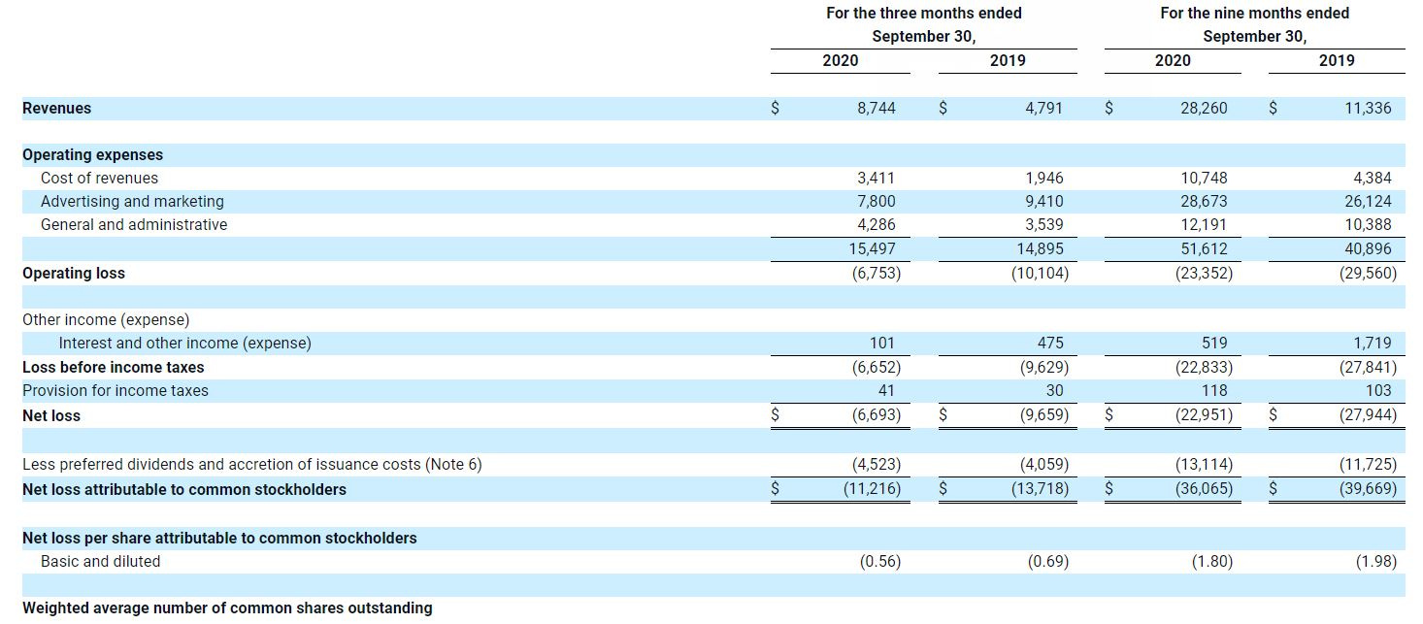
Task: Select Loss before income taxes label
Action: 114,368
